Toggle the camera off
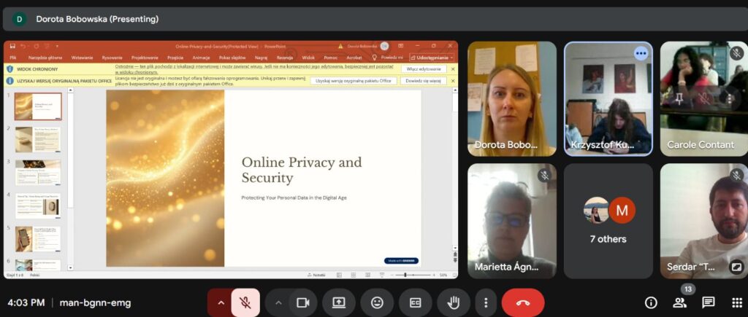This screenshot has width=748, height=317. (x=302, y=302)
